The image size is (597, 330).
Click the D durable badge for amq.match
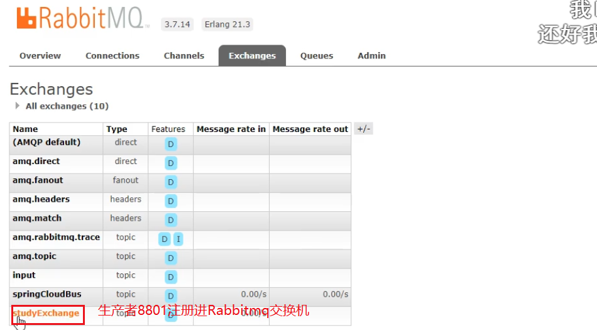click(170, 220)
